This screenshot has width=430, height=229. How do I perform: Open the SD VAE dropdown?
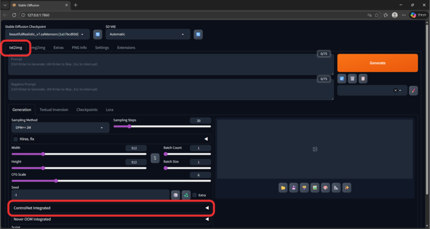[148, 34]
